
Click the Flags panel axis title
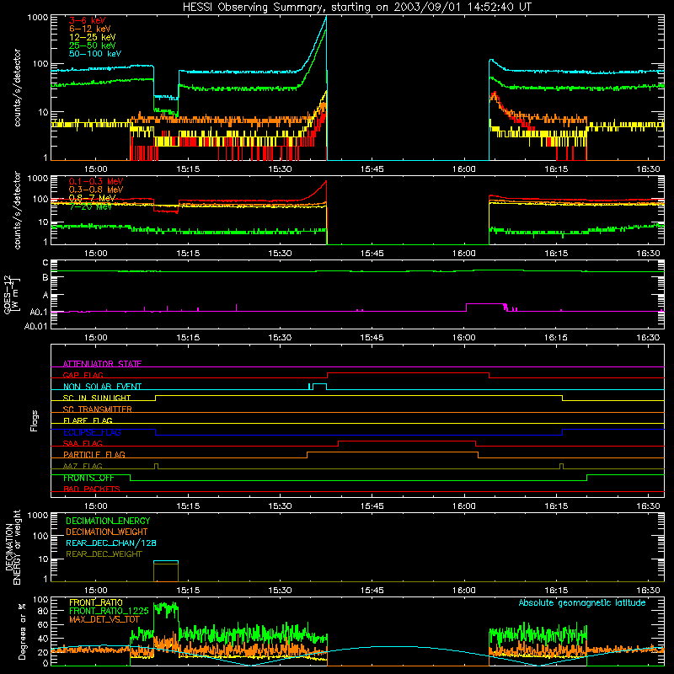[35, 420]
